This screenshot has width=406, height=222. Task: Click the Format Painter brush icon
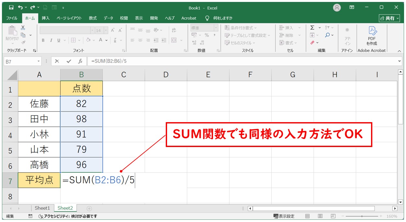(23, 42)
